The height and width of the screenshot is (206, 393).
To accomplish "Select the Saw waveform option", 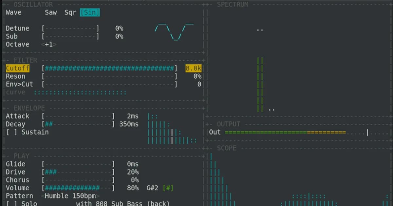I will [x=51, y=12].
